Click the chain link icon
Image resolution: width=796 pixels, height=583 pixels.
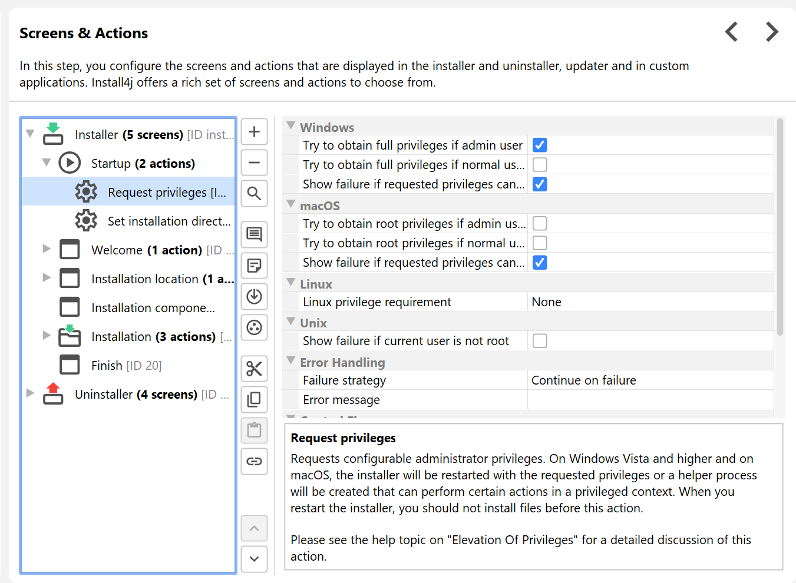click(x=254, y=461)
